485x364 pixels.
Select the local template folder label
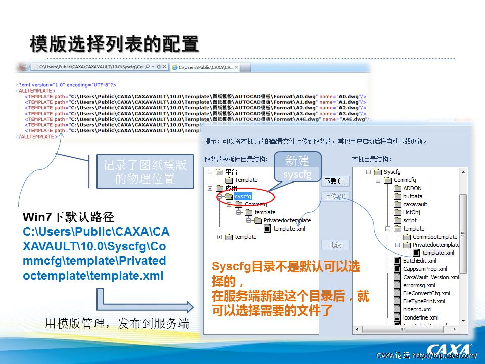point(414,229)
